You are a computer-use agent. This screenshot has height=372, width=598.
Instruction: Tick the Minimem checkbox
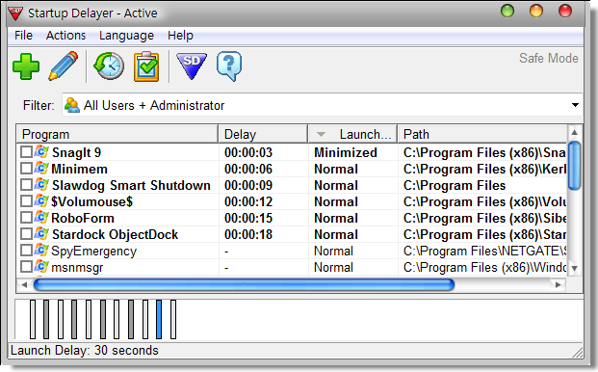26,169
